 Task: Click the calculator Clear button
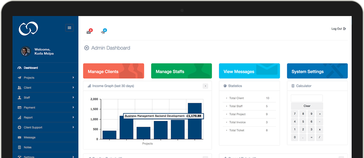[307, 106]
